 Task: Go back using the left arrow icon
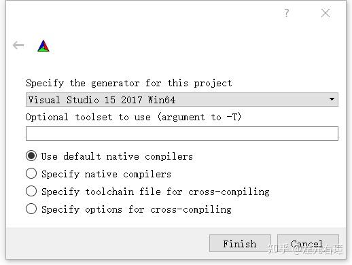pos(18,46)
